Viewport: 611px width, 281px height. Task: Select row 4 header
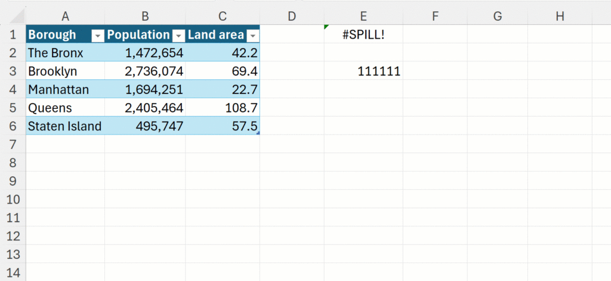pyautogui.click(x=13, y=89)
